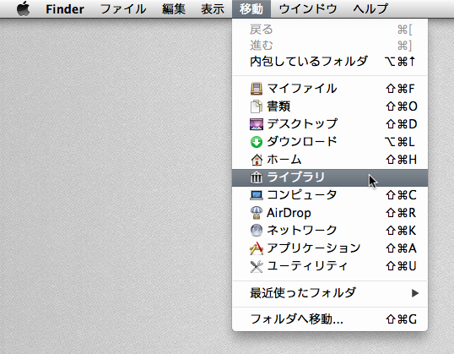Choose ネットワーク in the menu
The width and height of the screenshot is (454, 354).
(x=330, y=231)
